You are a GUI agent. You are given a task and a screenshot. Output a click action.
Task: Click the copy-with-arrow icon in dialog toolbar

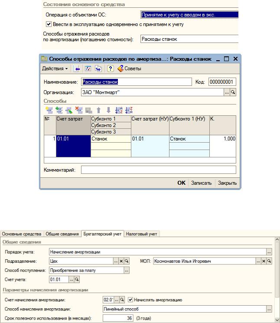point(98,69)
